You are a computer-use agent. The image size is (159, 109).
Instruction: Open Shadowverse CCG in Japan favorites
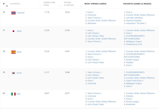coord(134,44)
